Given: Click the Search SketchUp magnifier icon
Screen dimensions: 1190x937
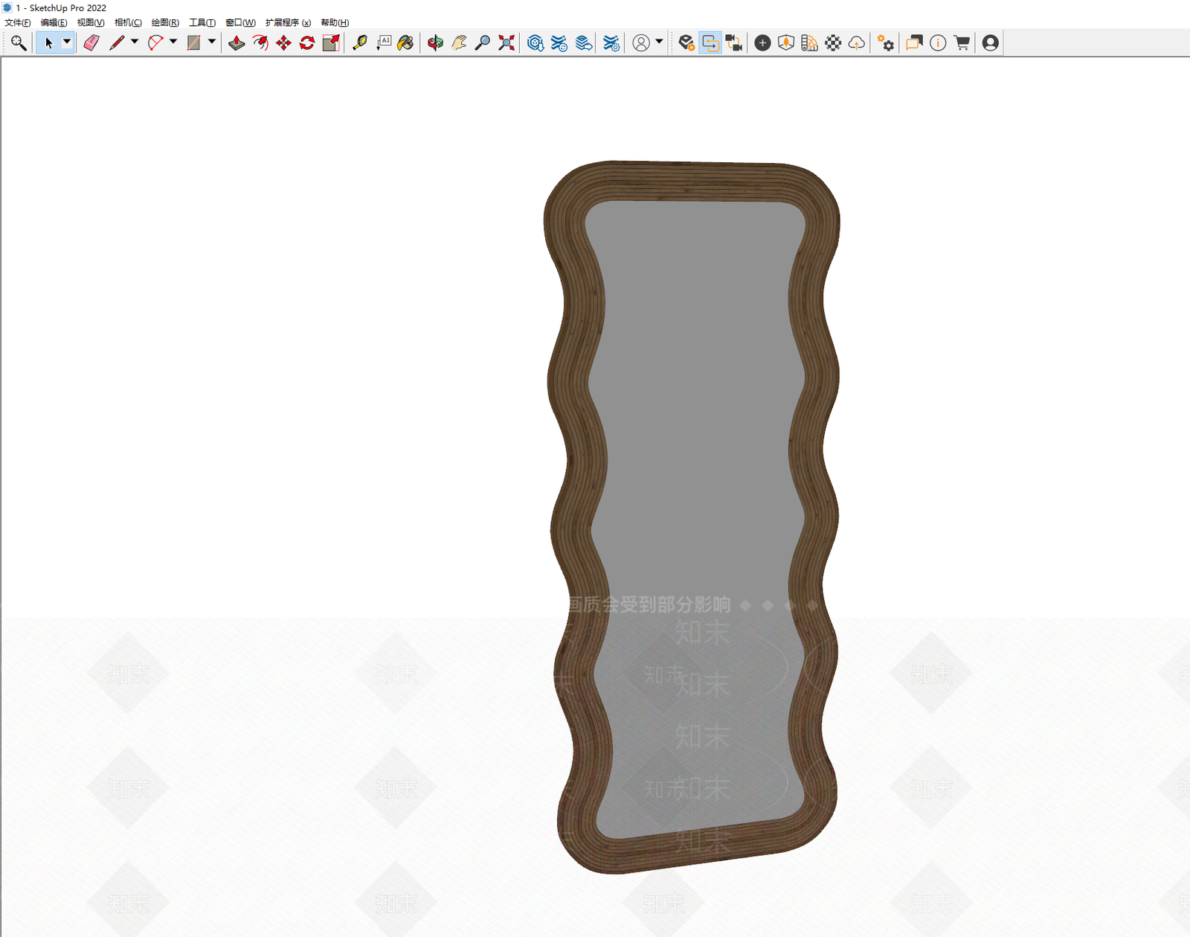Looking at the screenshot, I should (x=19, y=43).
